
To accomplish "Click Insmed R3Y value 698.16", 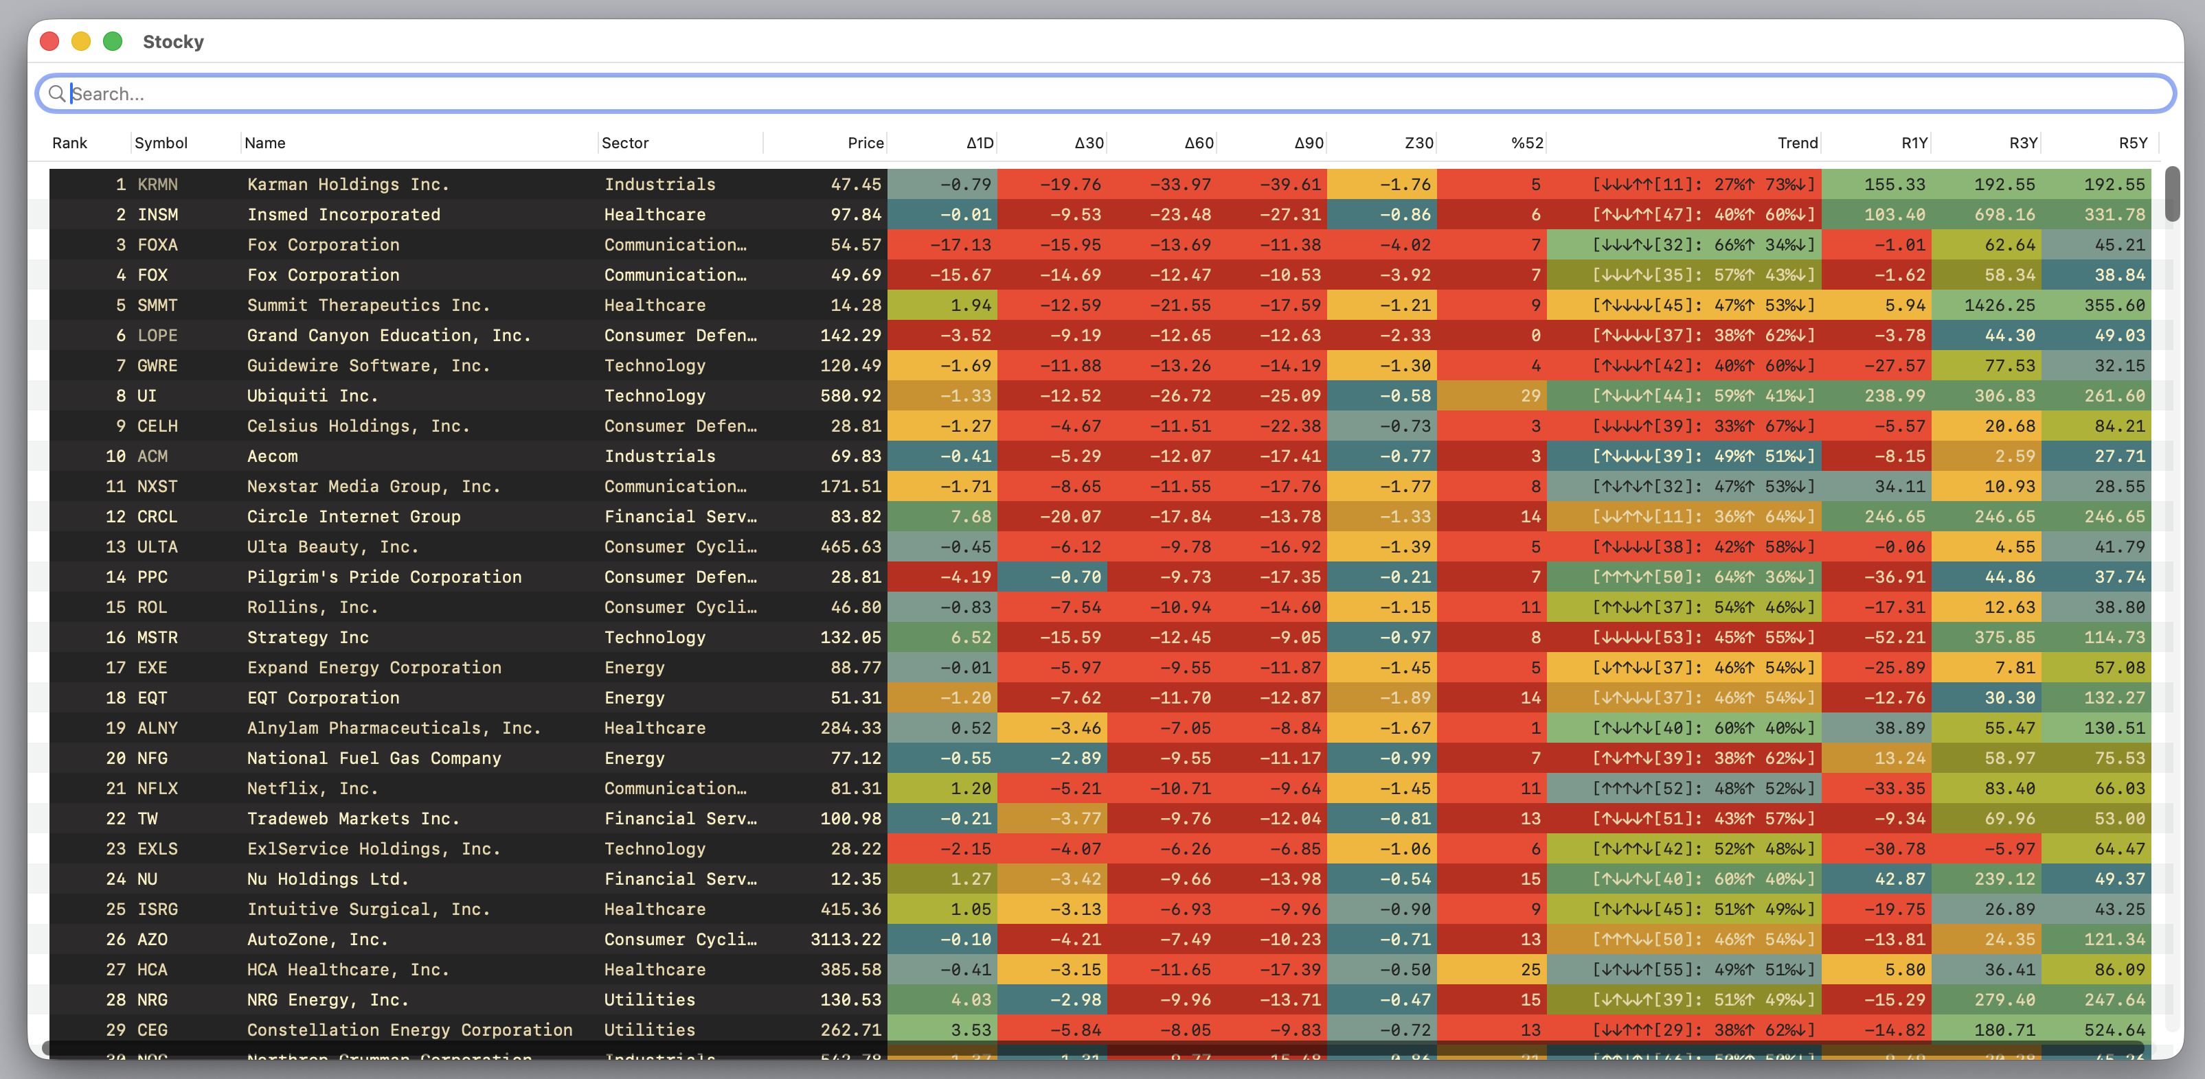I will 2004,215.
